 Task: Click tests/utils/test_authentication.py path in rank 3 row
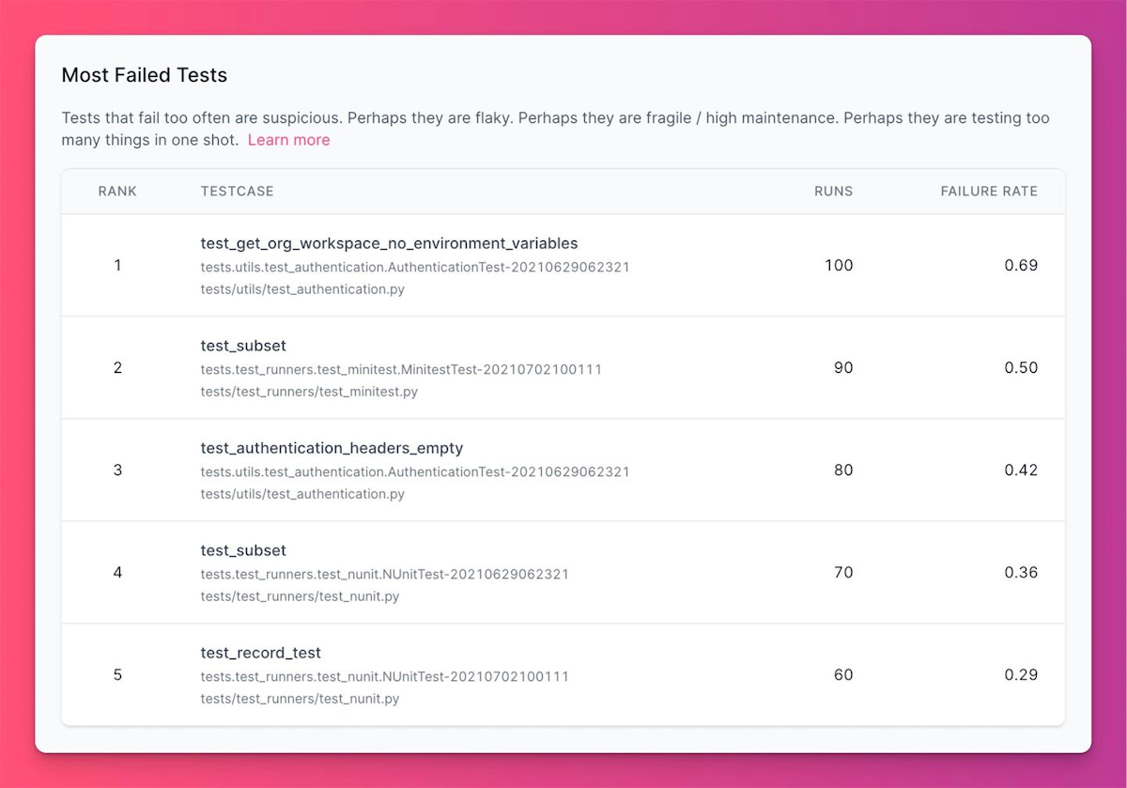302,494
